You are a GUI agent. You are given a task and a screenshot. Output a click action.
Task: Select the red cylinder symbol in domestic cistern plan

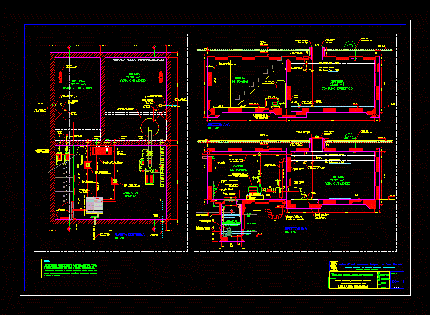[x=60, y=77]
